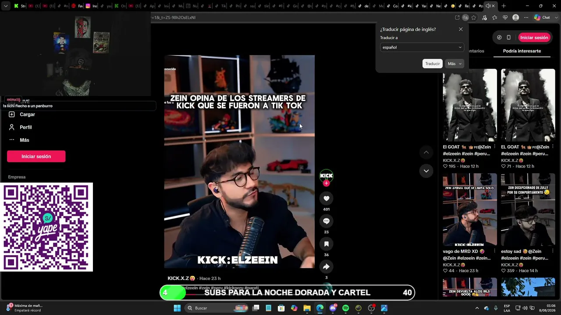The image size is (561, 315).
Task: Click the get app phone icon
Action: [x=509, y=38]
